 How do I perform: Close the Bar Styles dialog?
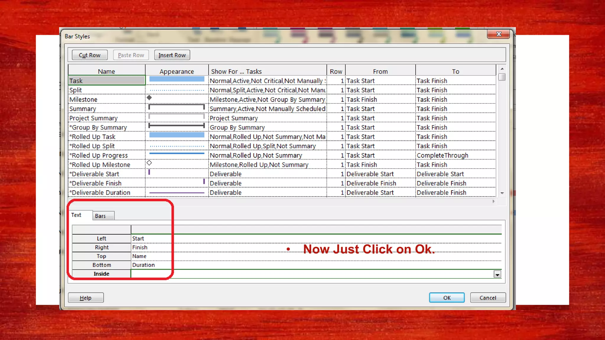[498, 34]
